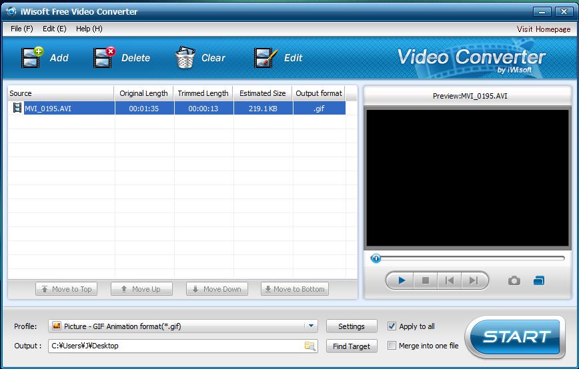Click the 00:01:35 original length cell
The width and height of the screenshot is (579, 369).
[x=144, y=109]
